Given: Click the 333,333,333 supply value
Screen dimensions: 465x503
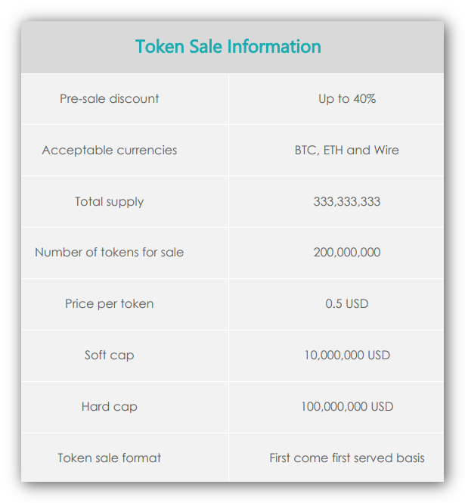Looking at the screenshot, I should tap(346, 201).
